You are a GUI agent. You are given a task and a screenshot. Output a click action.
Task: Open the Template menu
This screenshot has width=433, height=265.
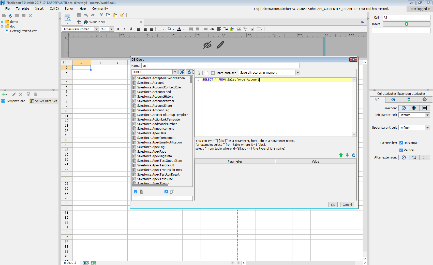[22, 9]
